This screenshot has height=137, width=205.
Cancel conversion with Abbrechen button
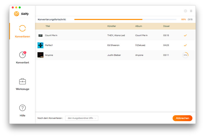click(182, 118)
